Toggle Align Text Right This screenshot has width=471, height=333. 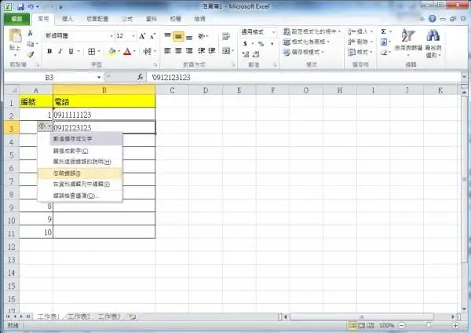pos(189,50)
